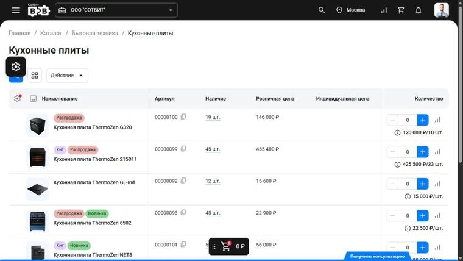
Task: Show stock details for 12 шт.
Action: (x=213, y=181)
